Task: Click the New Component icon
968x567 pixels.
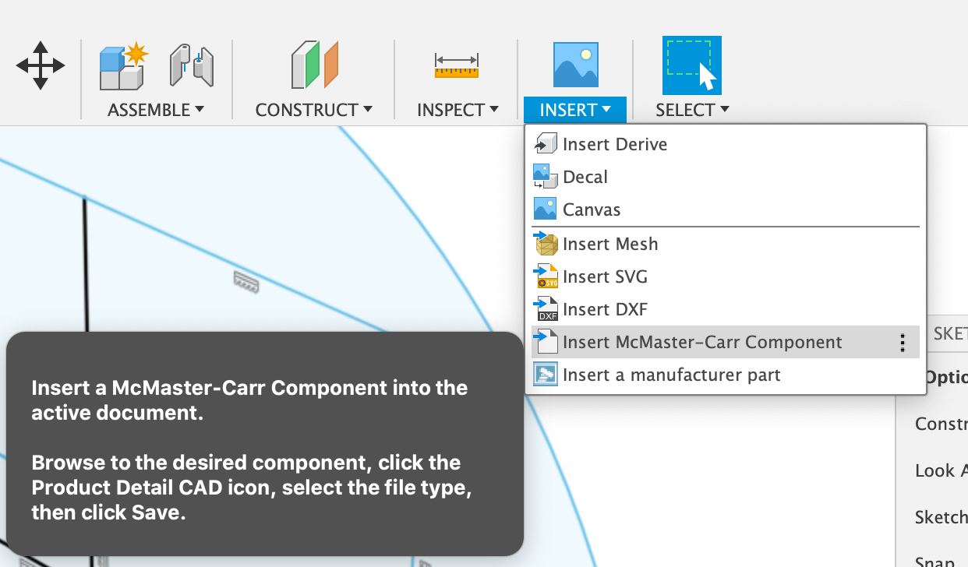Action: [x=123, y=65]
